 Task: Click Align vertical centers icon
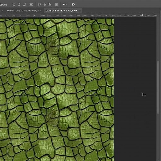(x=45, y=5)
